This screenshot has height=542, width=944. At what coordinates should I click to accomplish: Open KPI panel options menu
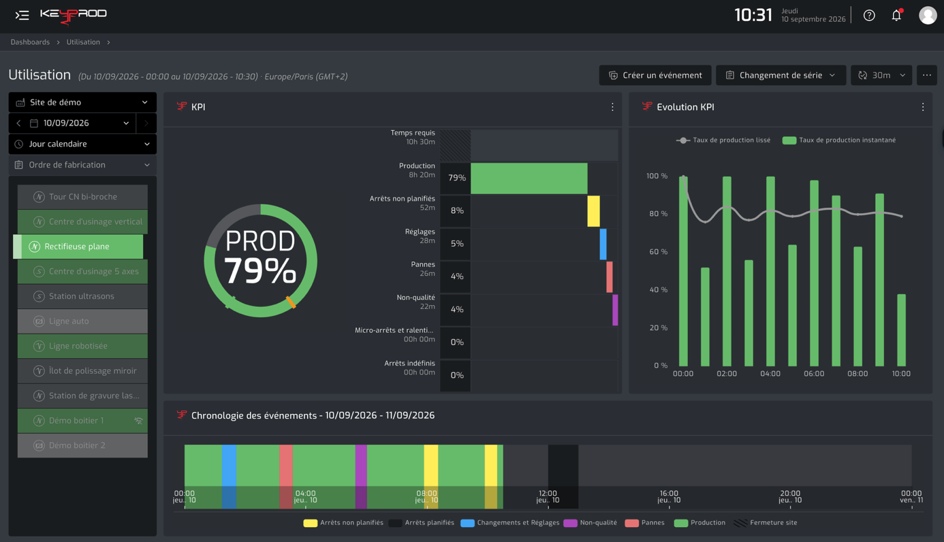point(612,107)
